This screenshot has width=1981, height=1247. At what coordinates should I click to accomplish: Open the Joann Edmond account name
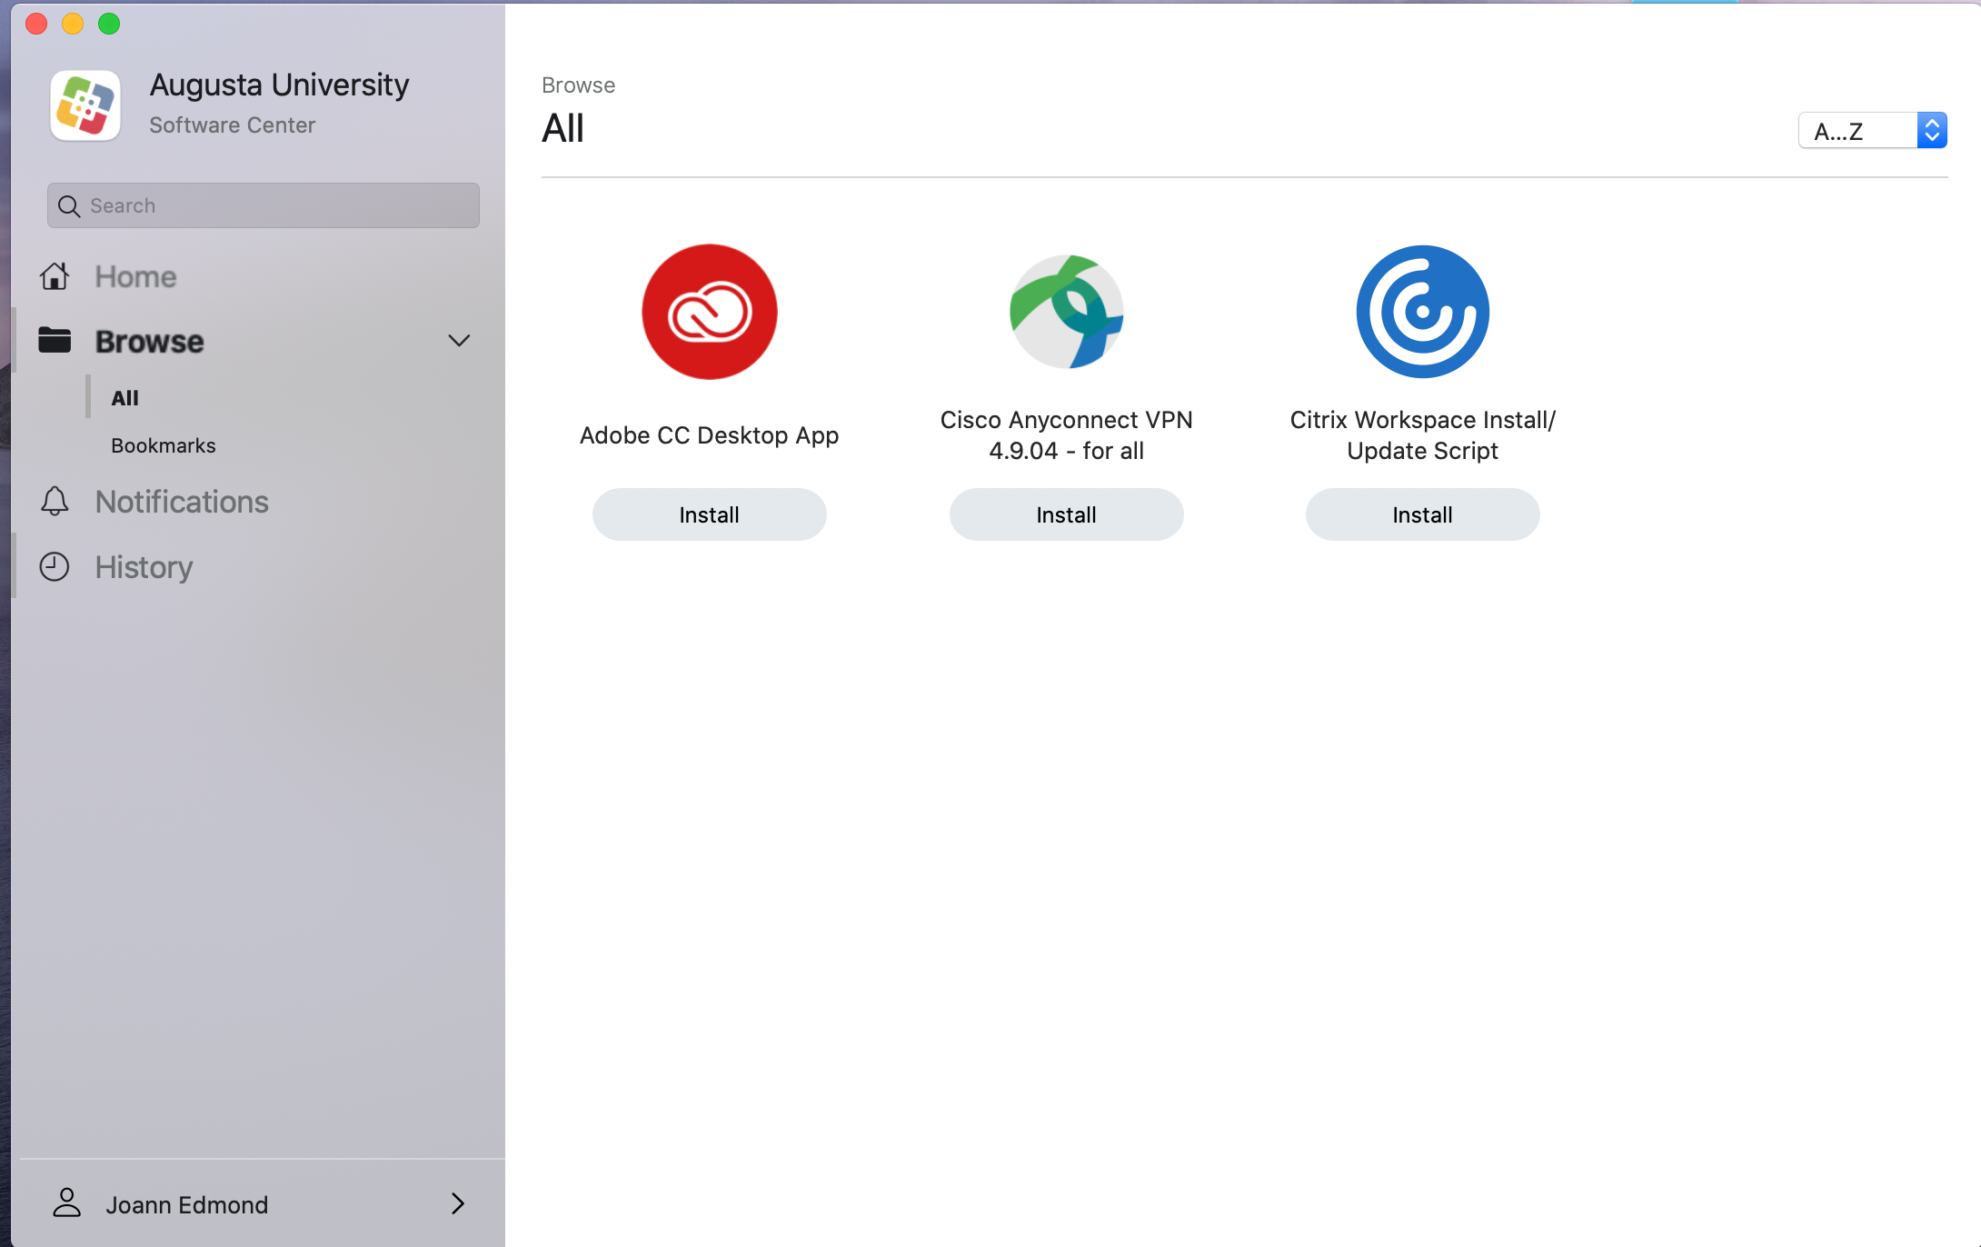point(187,1204)
